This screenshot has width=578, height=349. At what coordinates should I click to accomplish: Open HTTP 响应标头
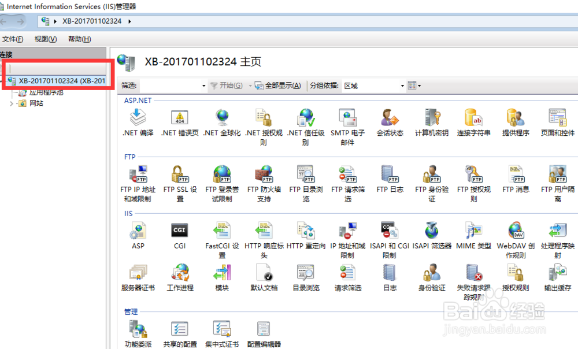click(x=264, y=240)
